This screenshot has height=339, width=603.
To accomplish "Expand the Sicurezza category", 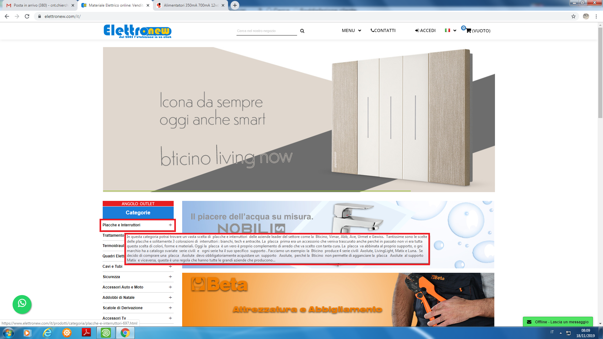I will click(x=170, y=277).
